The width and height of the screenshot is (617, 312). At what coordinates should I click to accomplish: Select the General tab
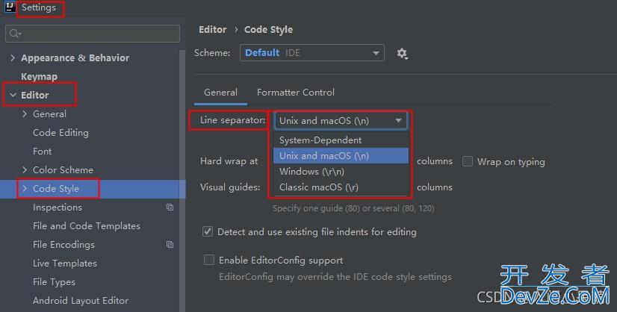click(220, 93)
